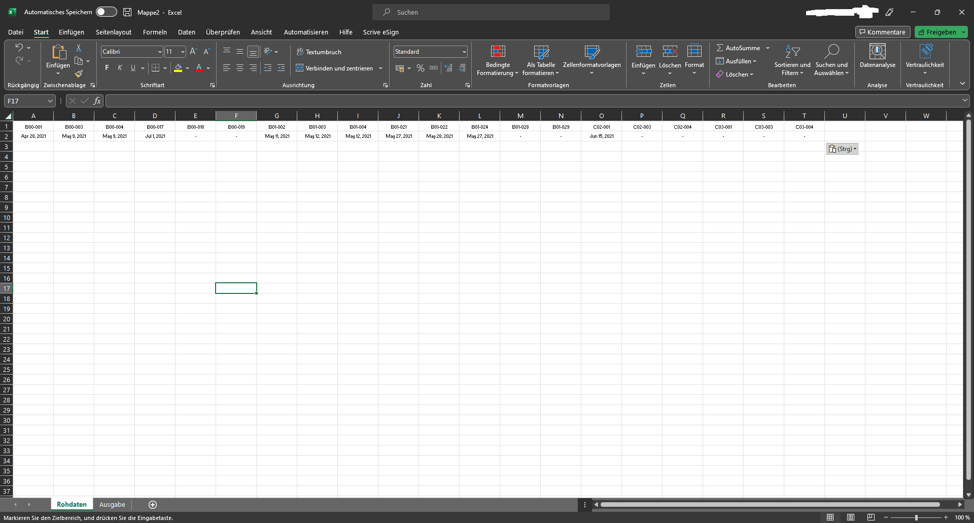Click the green Freigeben button

pos(941,32)
